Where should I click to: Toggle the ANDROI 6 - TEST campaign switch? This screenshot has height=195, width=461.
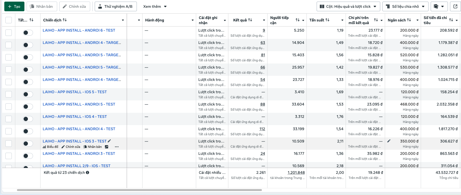pyautogui.click(x=28, y=33)
